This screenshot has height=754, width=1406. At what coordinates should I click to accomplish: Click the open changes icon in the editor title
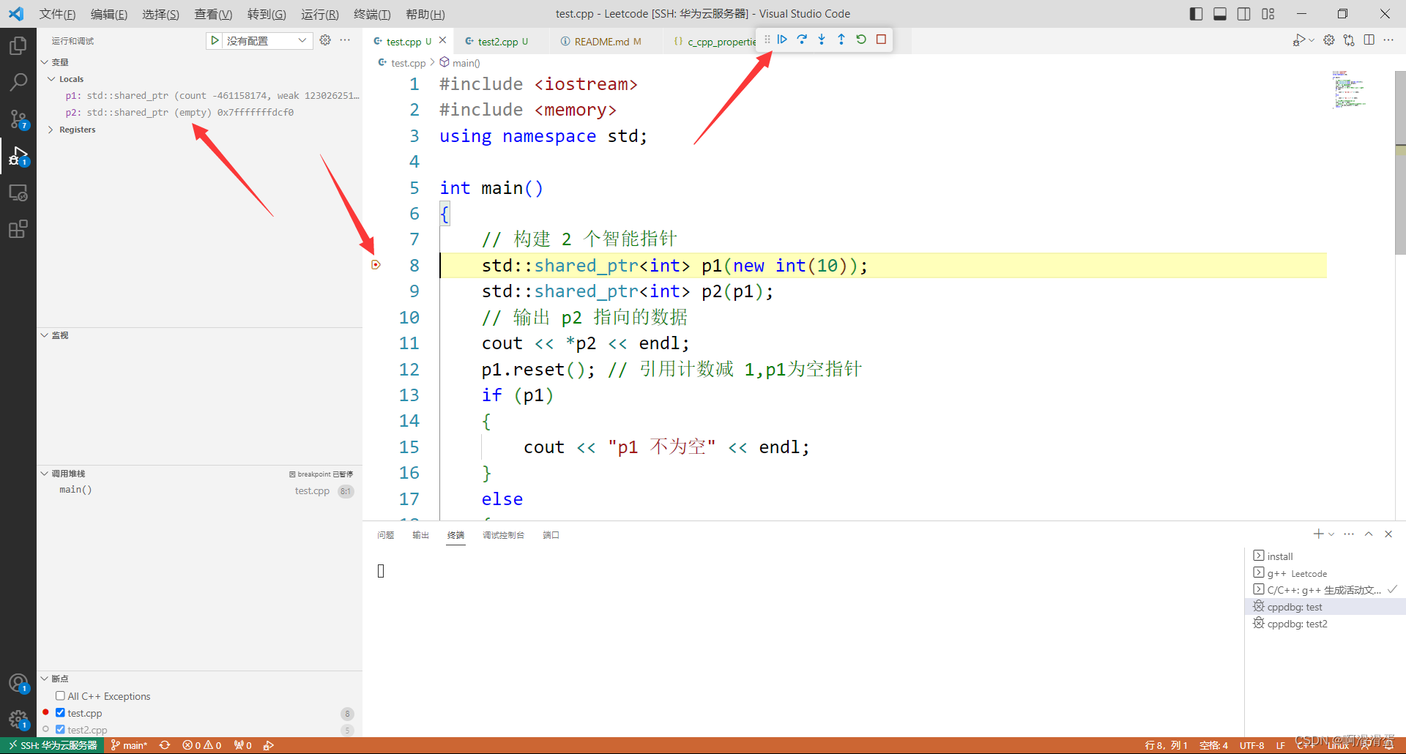click(1349, 40)
